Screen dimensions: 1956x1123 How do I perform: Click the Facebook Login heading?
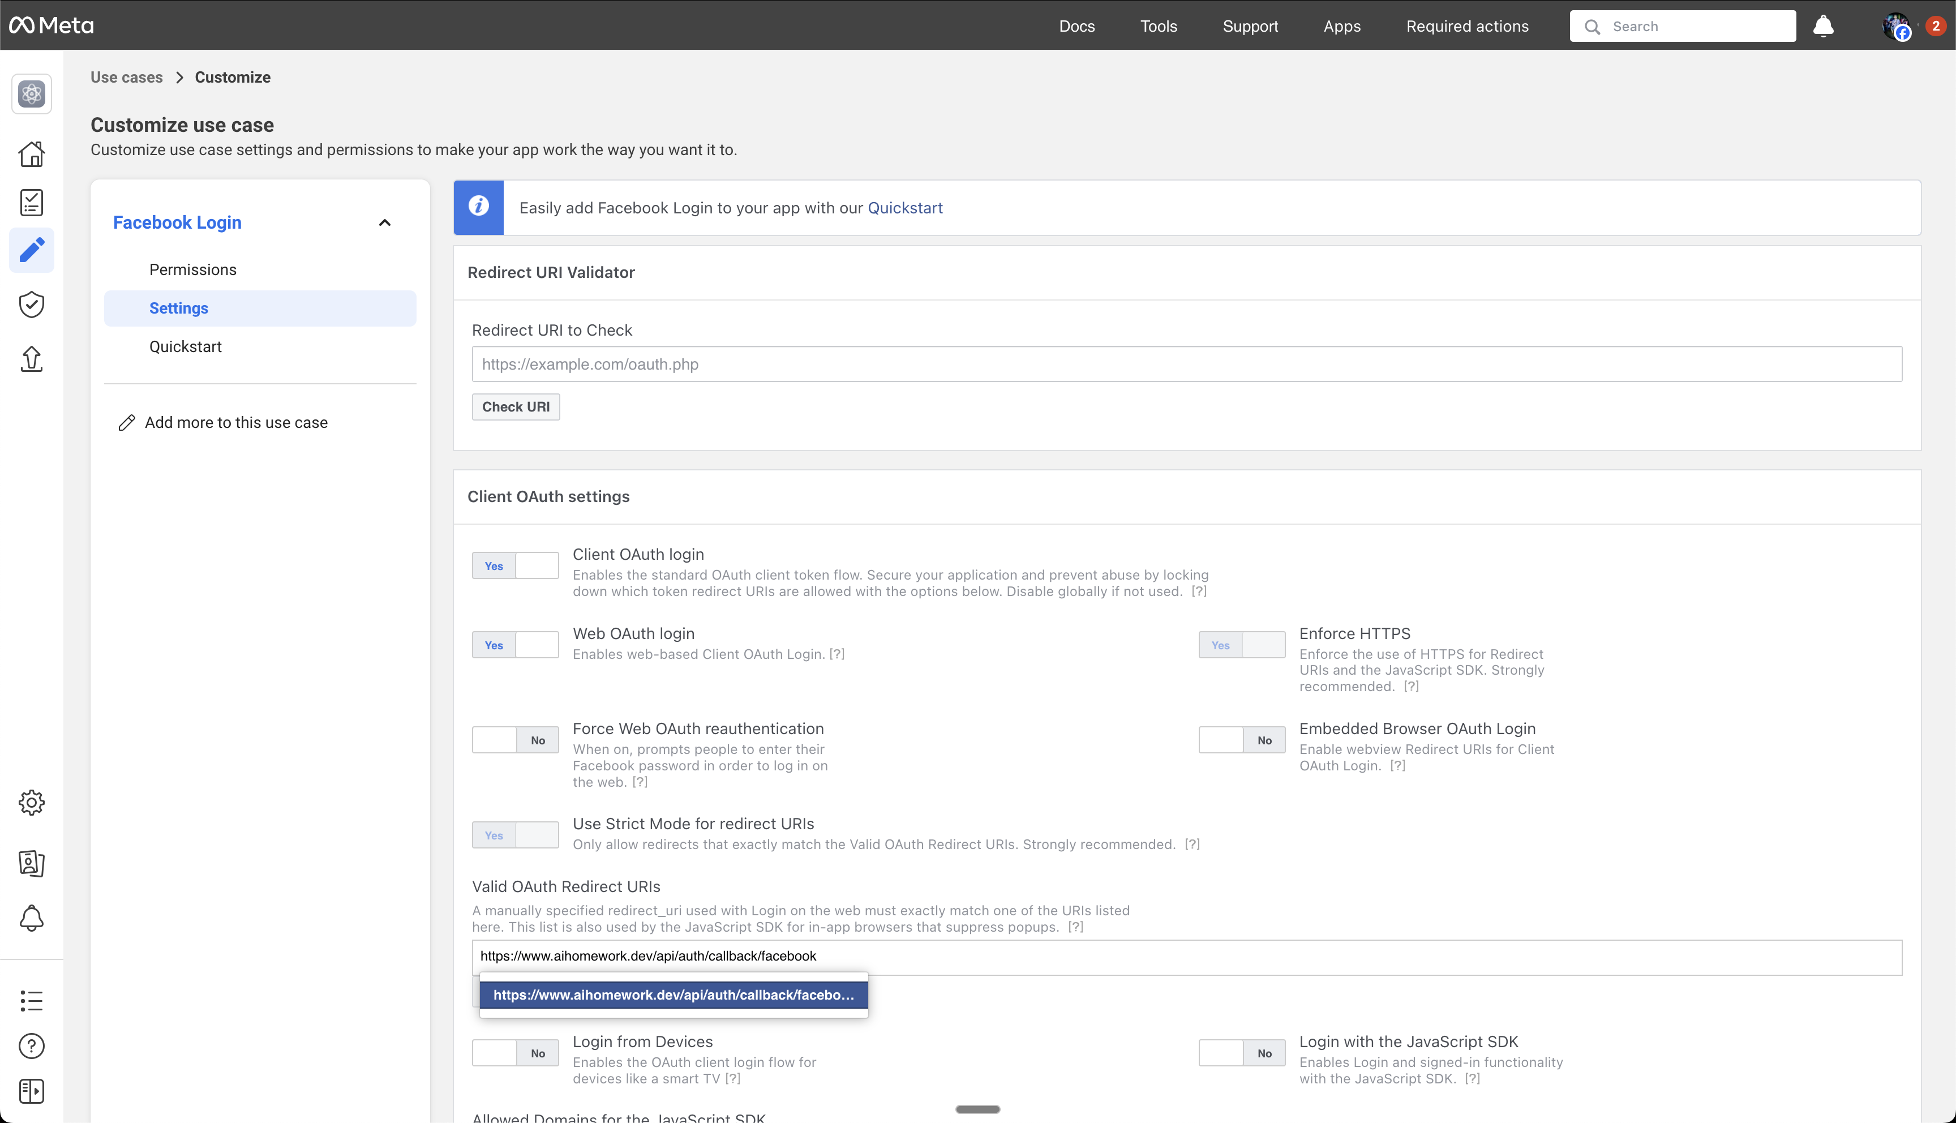(x=177, y=223)
